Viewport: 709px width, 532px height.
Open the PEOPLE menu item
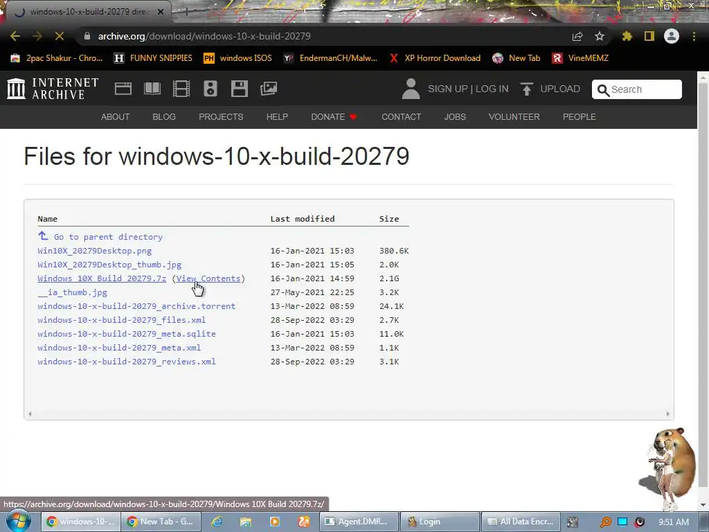[x=580, y=116]
